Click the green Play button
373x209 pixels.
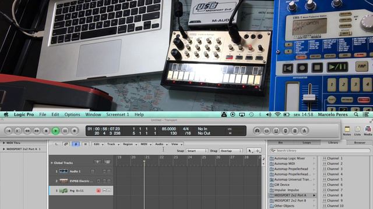pyautogui.click(x=55, y=131)
